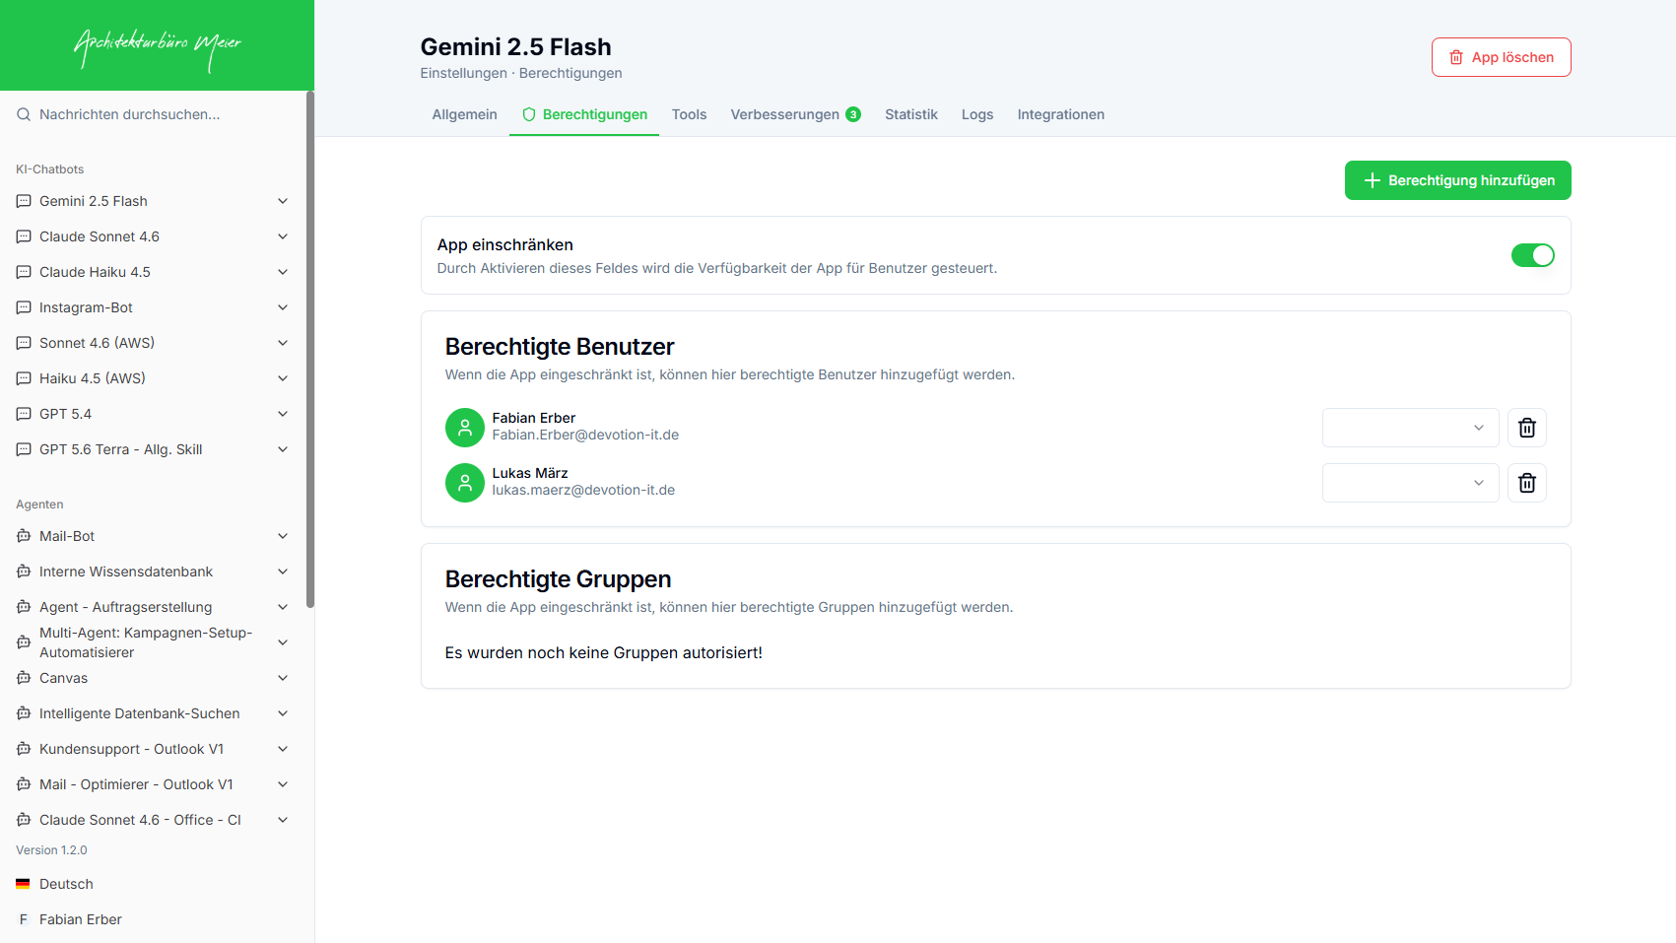Click the Version 1.2.0 label
This screenshot has height=943, width=1676.
[51, 850]
